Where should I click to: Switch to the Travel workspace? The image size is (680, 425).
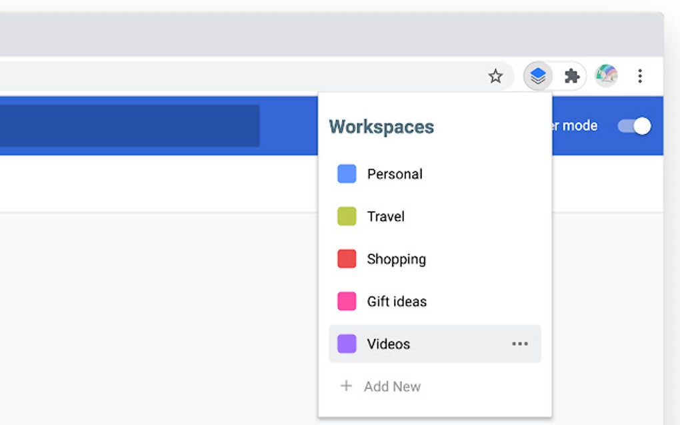click(385, 216)
